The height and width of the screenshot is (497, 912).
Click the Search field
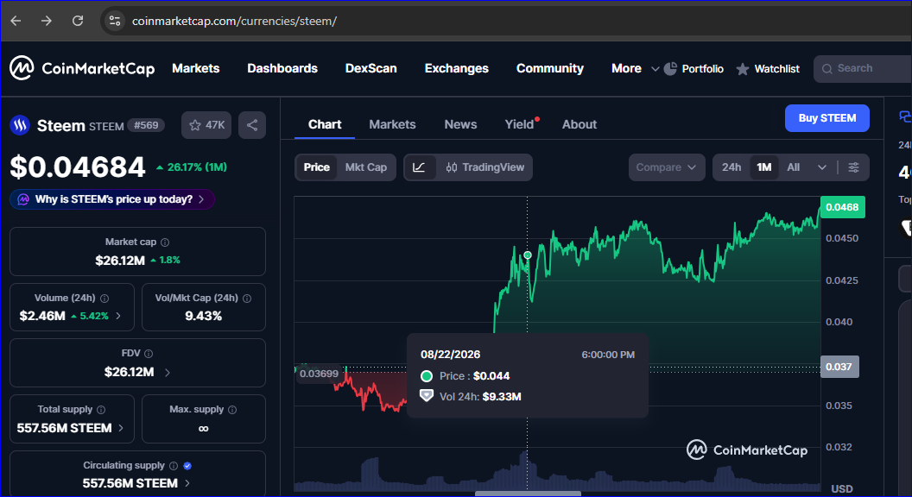pos(863,68)
